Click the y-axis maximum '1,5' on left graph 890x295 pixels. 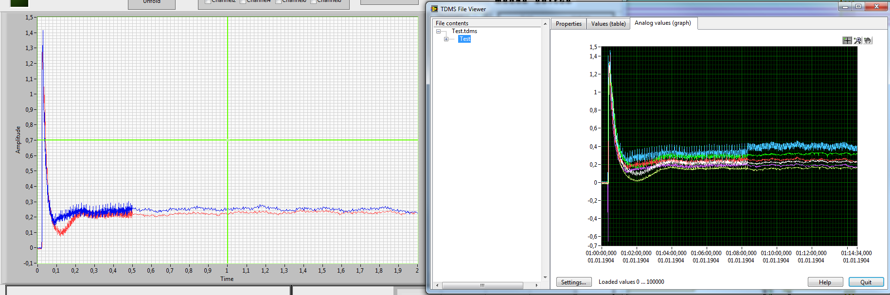30,17
